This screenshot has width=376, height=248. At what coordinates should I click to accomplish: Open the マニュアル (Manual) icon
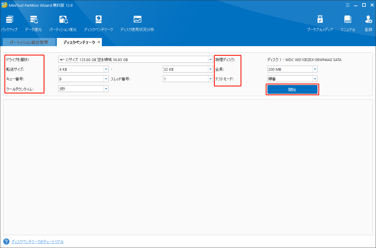[x=348, y=24]
